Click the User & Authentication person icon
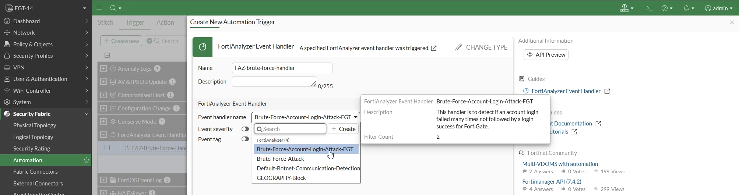The height and width of the screenshot is (195, 739). (7, 79)
